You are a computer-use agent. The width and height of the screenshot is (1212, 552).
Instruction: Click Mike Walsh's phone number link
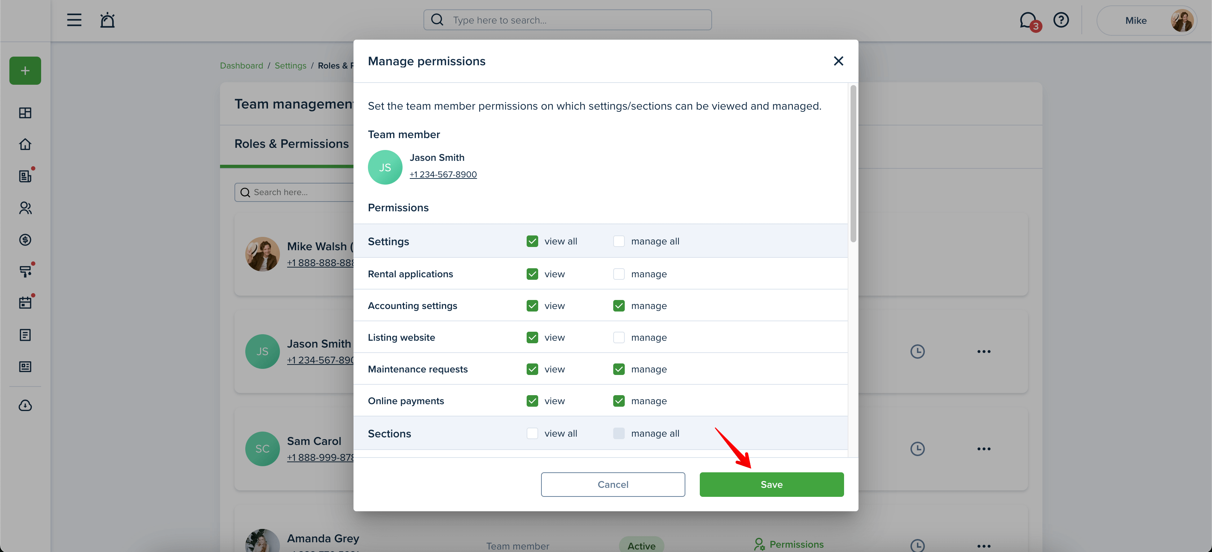[320, 263]
